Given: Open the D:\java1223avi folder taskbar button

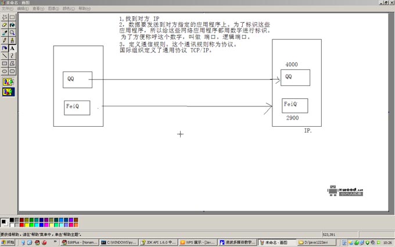Looking at the screenshot, I should click(317, 242).
